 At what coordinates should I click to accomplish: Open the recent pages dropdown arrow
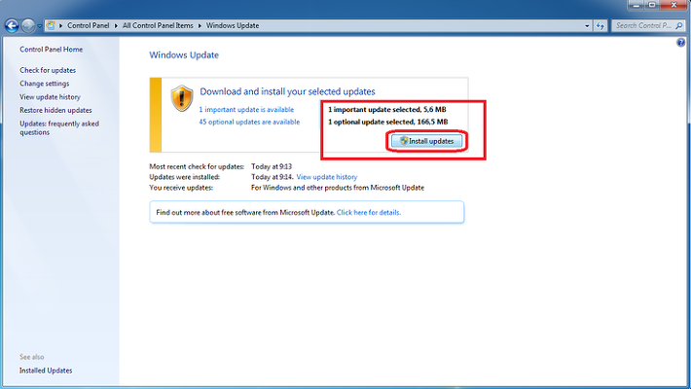[x=39, y=26]
